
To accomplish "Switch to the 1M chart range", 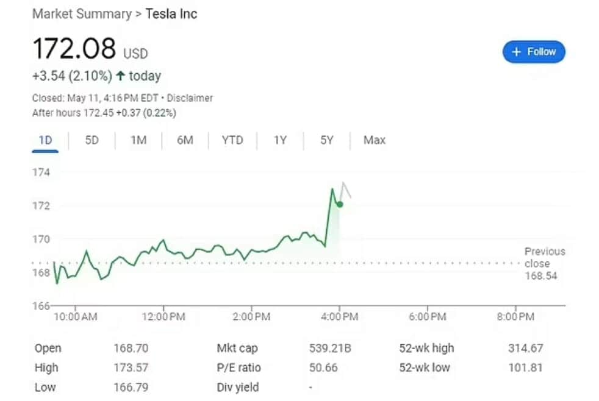I will pyautogui.click(x=138, y=140).
